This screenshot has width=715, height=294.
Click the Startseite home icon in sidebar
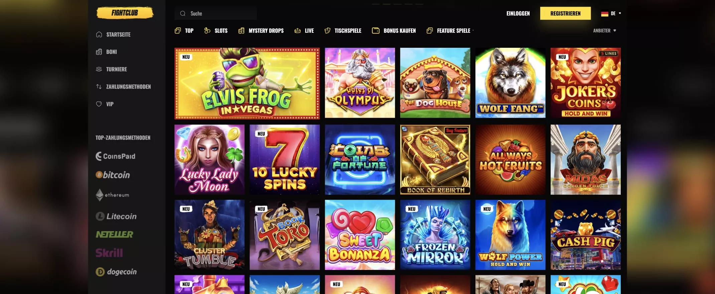click(99, 34)
